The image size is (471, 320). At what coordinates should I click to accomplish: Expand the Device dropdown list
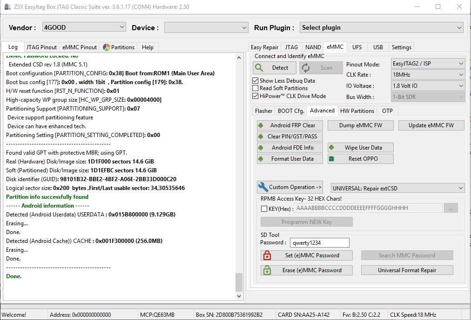206,27
